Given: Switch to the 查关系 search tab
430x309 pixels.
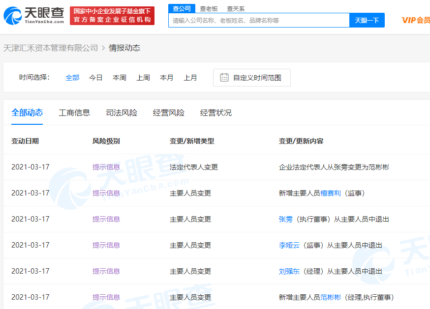Looking at the screenshot, I should 236,8.
